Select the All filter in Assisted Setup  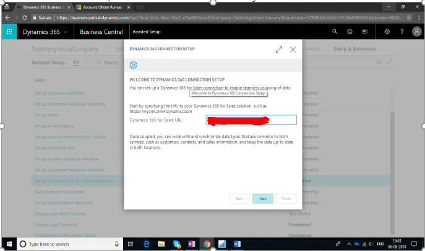coord(75,62)
